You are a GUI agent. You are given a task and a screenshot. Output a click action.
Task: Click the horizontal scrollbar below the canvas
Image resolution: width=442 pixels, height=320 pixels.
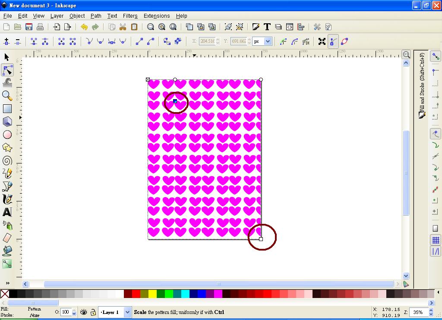218,284
